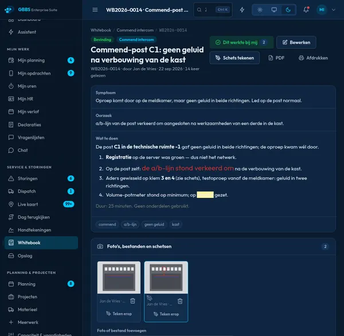Open the hamburger menu in the header
The image size is (344, 336).
tap(95, 10)
